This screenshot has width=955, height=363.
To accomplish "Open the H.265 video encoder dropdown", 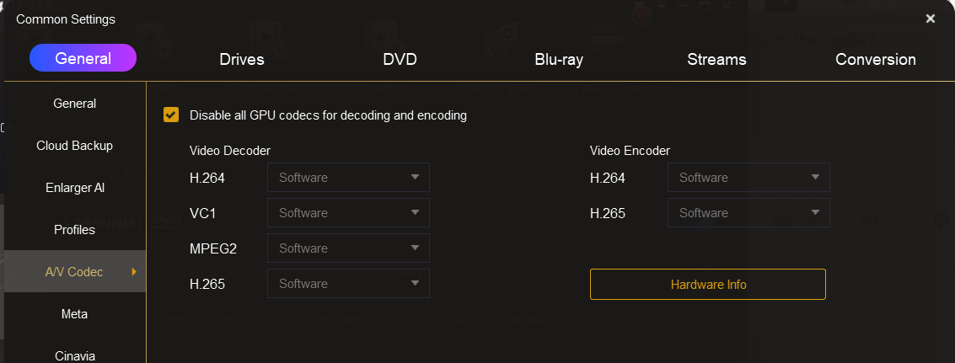I will click(748, 212).
